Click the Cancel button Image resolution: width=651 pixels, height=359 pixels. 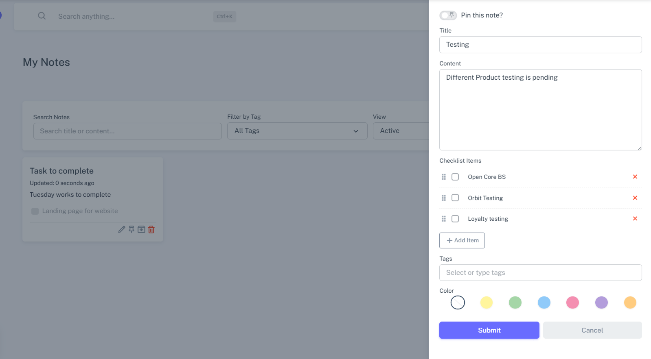click(x=592, y=330)
